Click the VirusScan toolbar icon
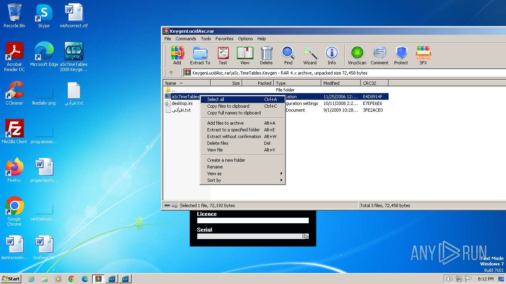This screenshot has height=284, width=506. click(357, 55)
